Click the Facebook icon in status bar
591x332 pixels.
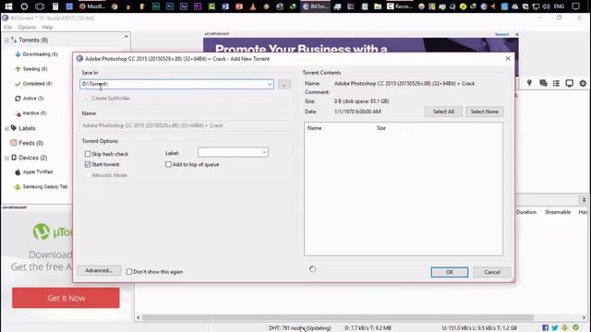[546, 328]
